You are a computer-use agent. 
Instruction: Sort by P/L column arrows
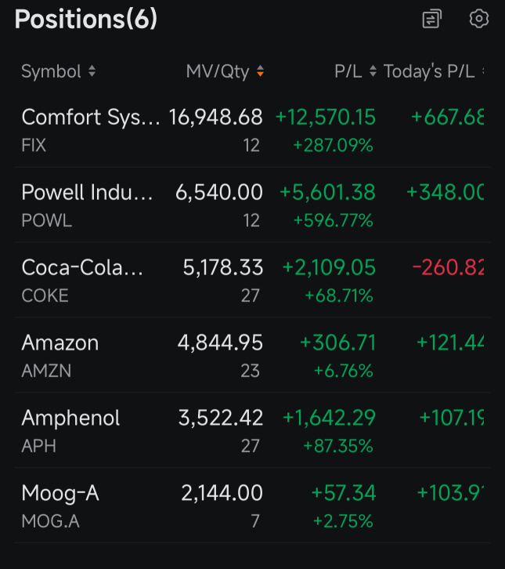(373, 71)
